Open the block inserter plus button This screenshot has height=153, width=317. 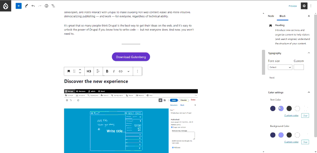pyautogui.click(x=18, y=6)
